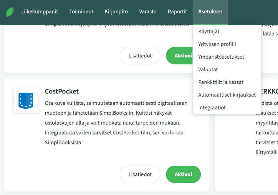Open the Kirjanpito menu
Screen dimensions: 278x195
(x=116, y=12)
